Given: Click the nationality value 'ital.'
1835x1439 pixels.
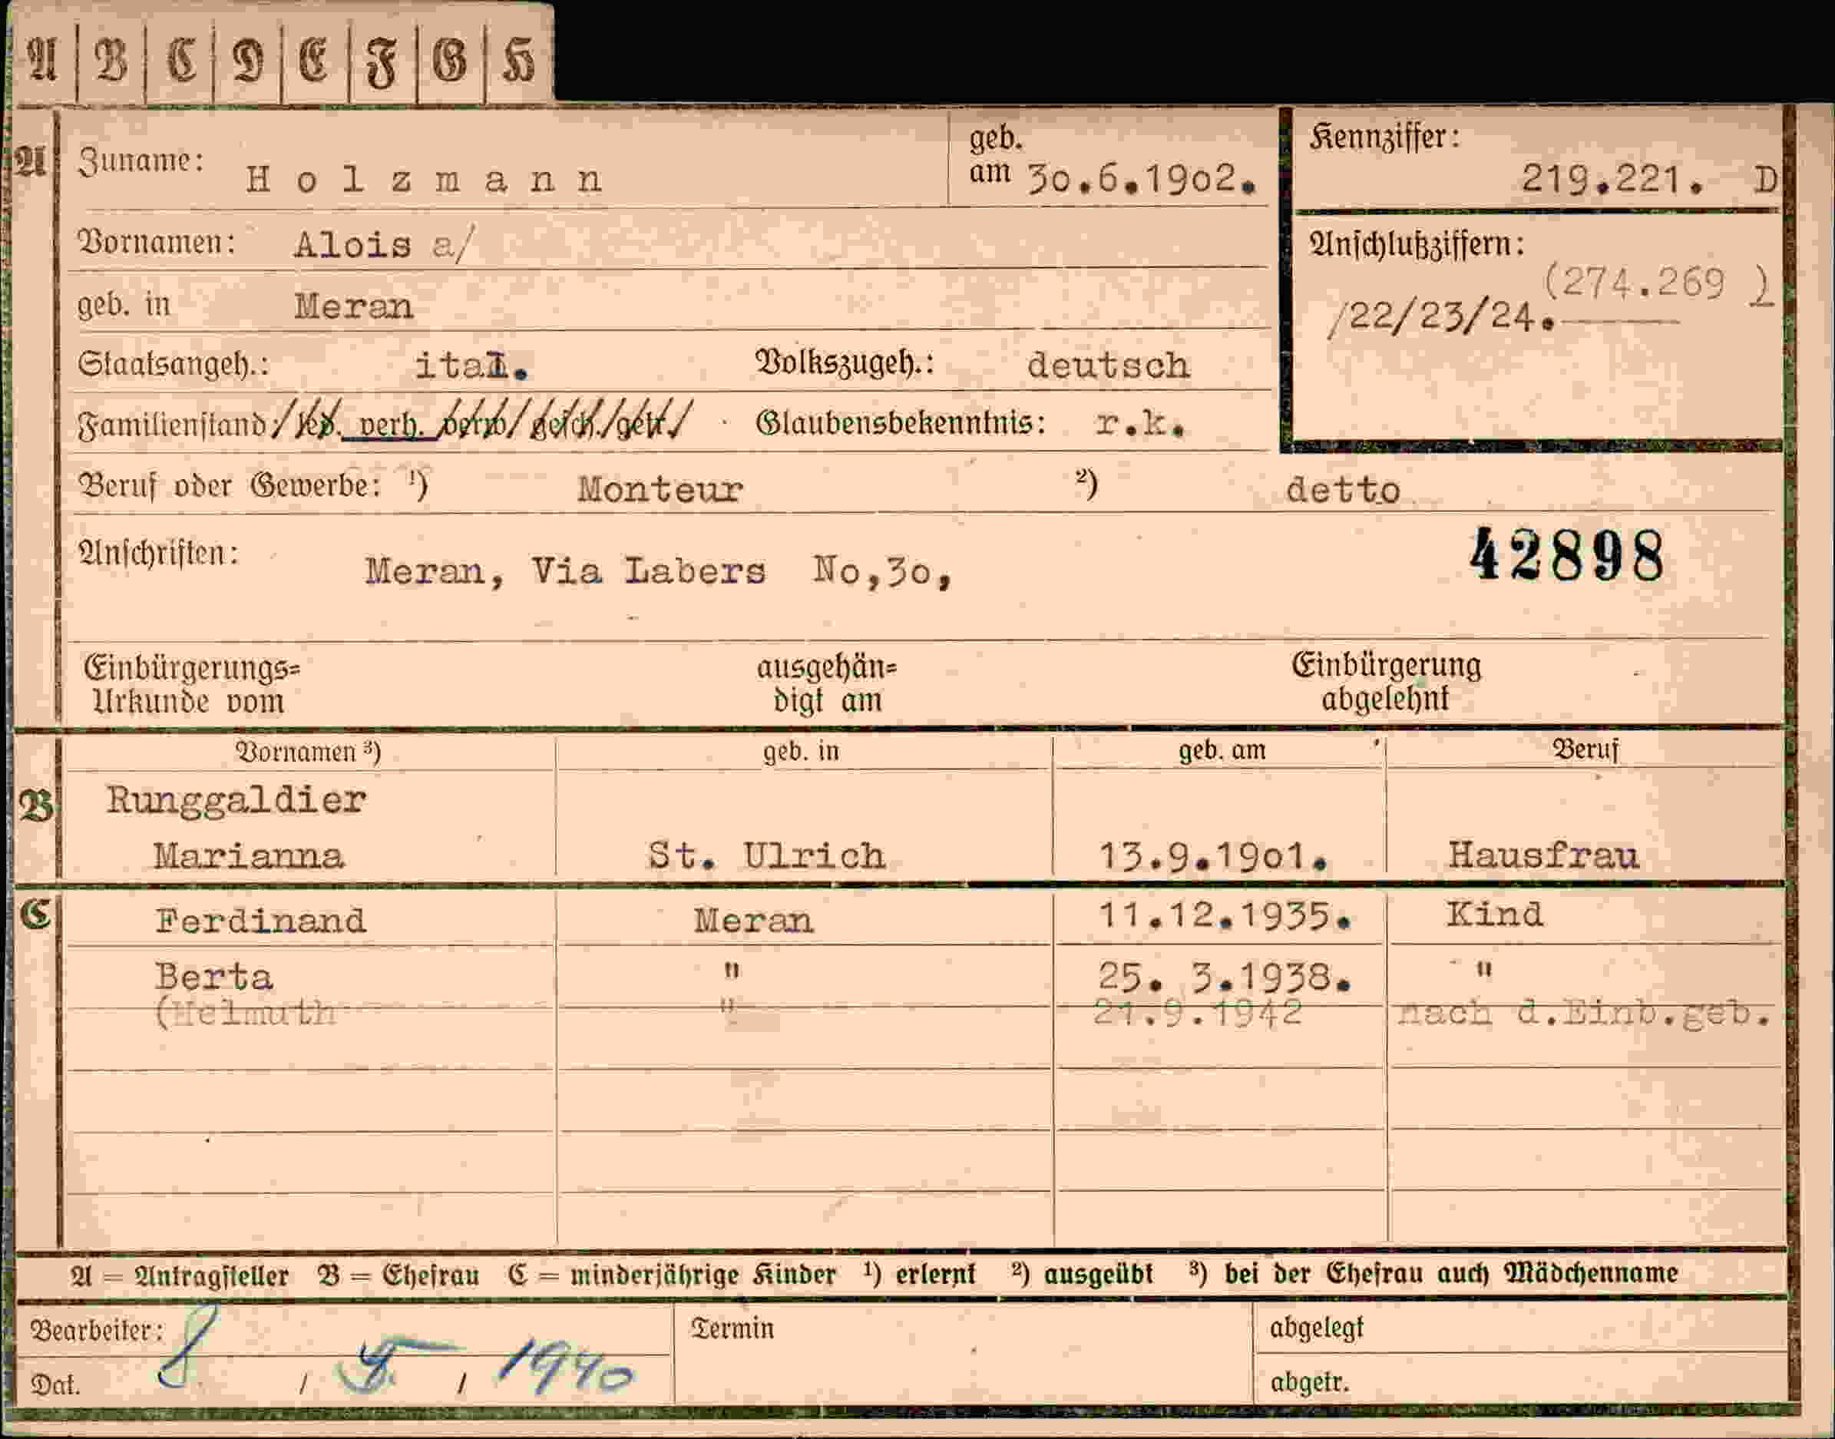Looking at the screenshot, I should click(x=471, y=366).
